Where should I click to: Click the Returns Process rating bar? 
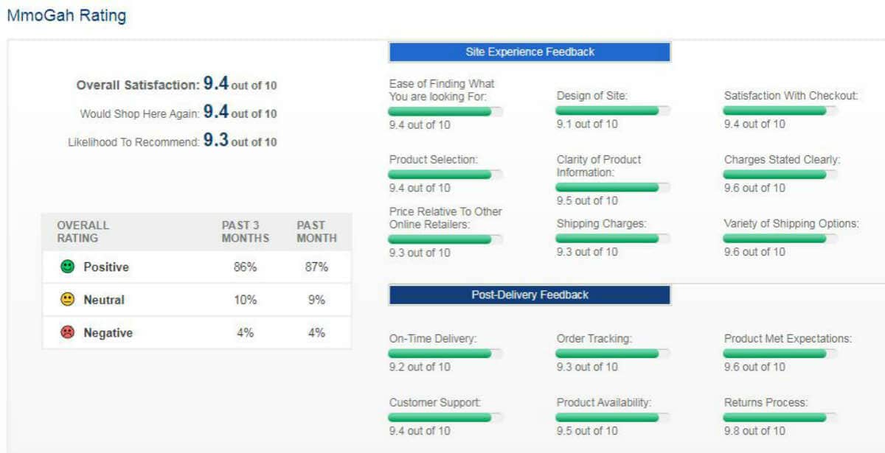click(x=780, y=418)
